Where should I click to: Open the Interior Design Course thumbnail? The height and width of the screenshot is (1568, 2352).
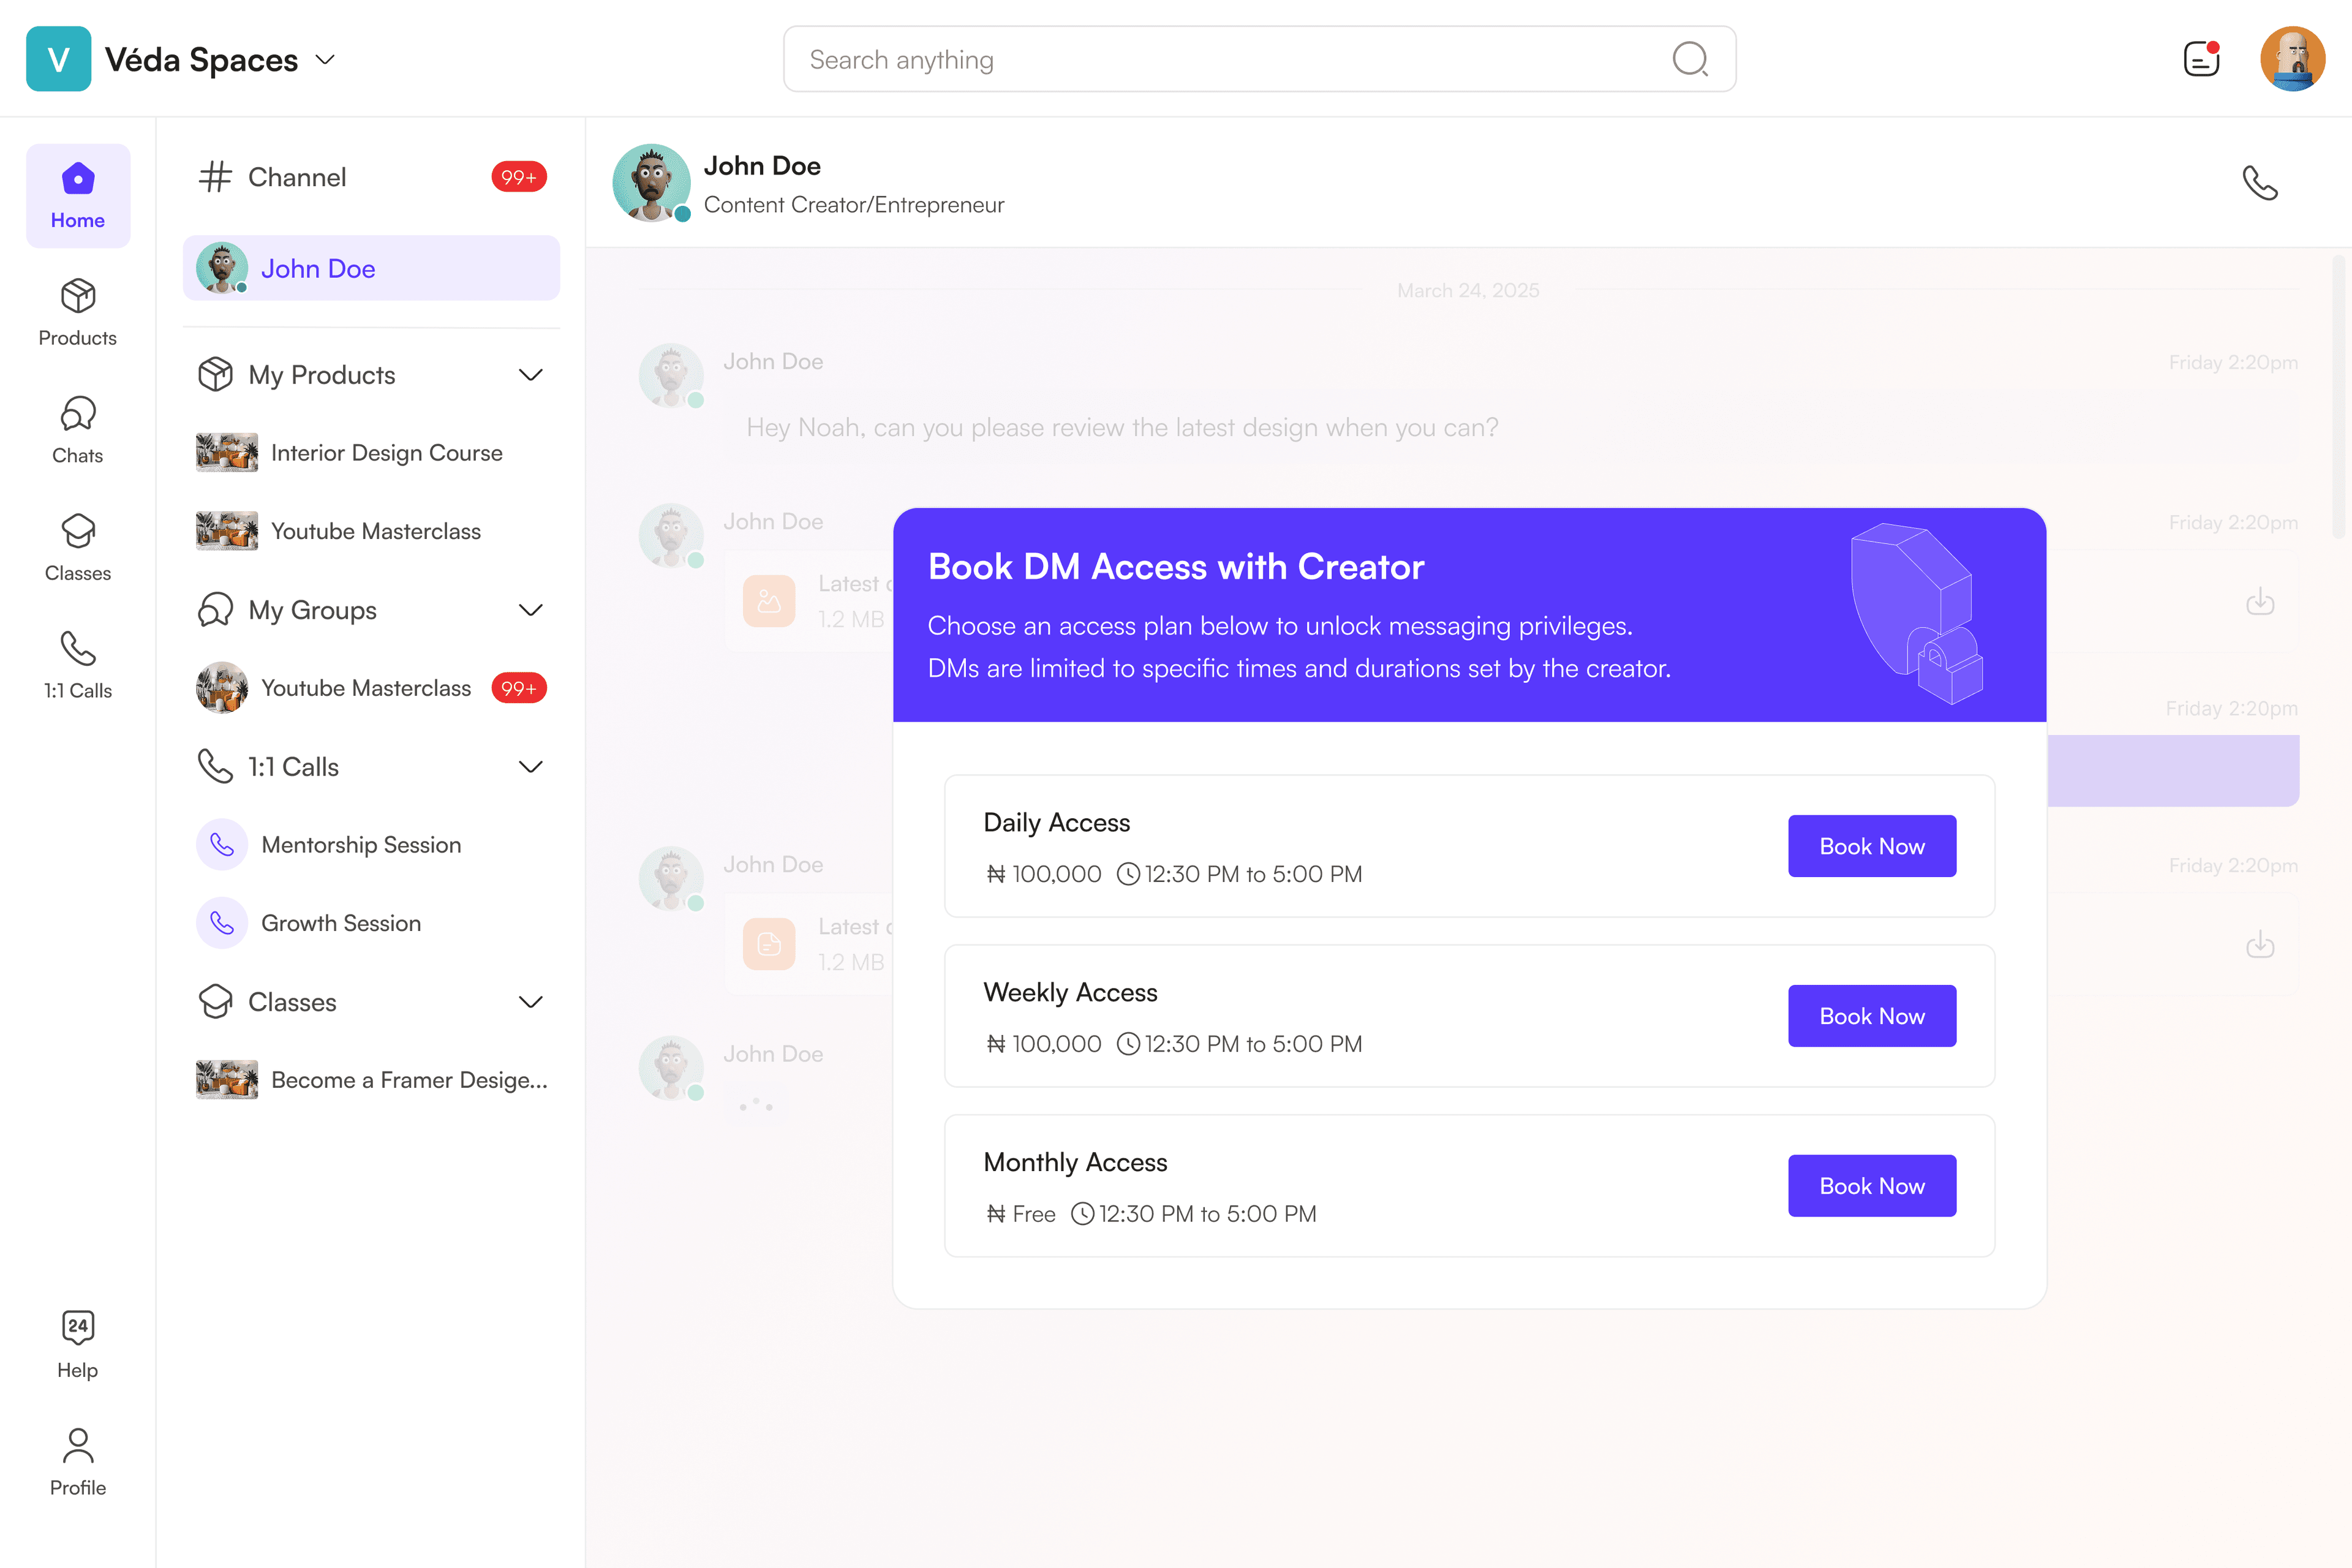point(227,453)
